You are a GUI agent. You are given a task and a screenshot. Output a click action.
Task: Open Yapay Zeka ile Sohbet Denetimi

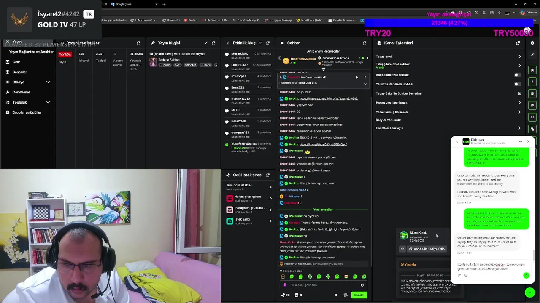tap(448, 93)
